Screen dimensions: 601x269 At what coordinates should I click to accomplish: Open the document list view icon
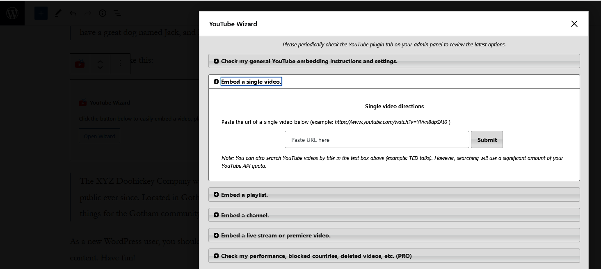117,13
